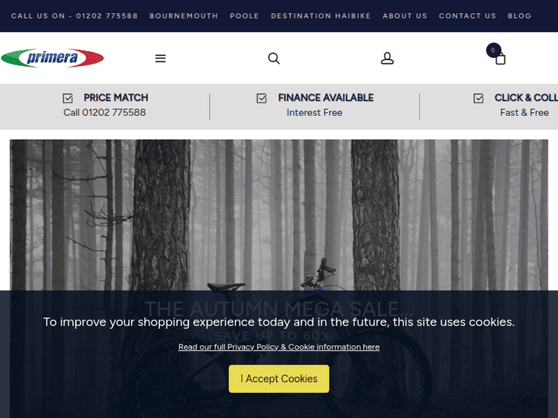This screenshot has height=418, width=558.
Task: Click the Price Match checkmark icon
Action: (68, 98)
